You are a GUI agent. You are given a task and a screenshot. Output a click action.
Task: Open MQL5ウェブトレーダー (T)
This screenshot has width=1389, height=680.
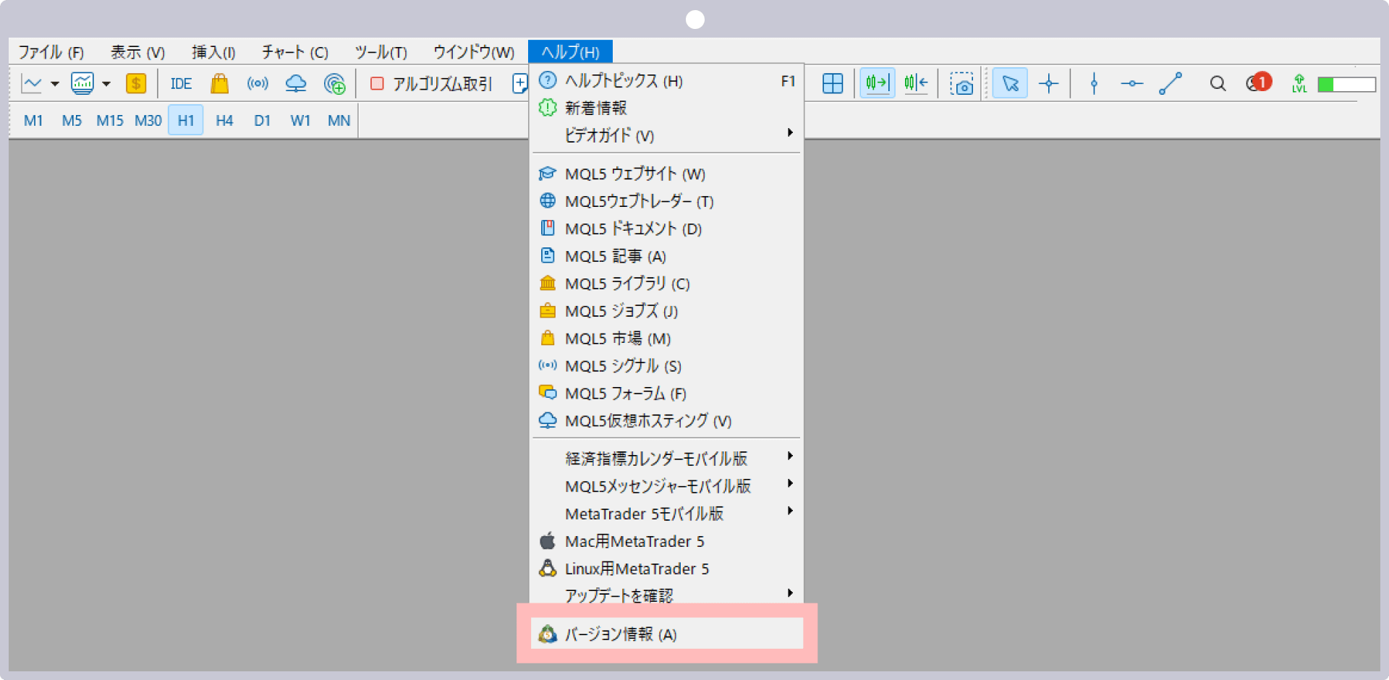click(666, 201)
